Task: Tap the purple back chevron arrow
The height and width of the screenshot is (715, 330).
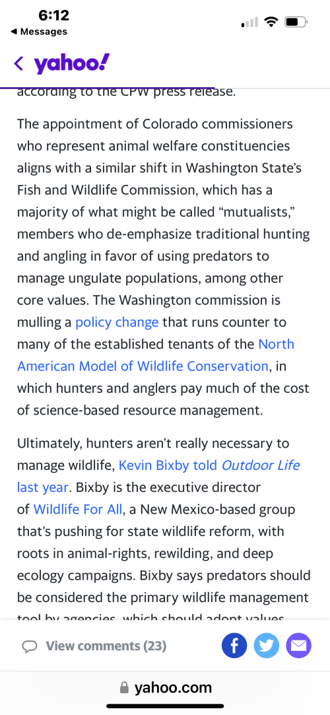Action: coord(18,63)
